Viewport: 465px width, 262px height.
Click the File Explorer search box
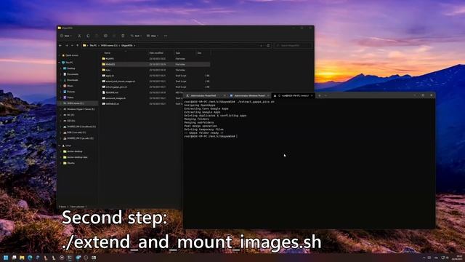tap(293, 45)
